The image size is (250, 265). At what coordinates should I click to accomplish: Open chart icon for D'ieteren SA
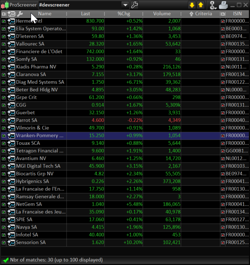[11, 36]
